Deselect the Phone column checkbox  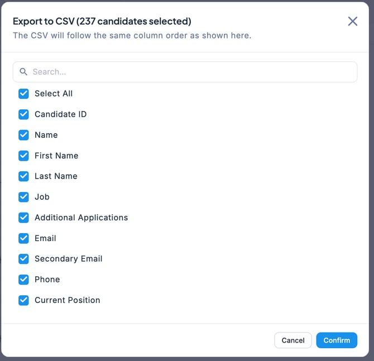coord(23,280)
